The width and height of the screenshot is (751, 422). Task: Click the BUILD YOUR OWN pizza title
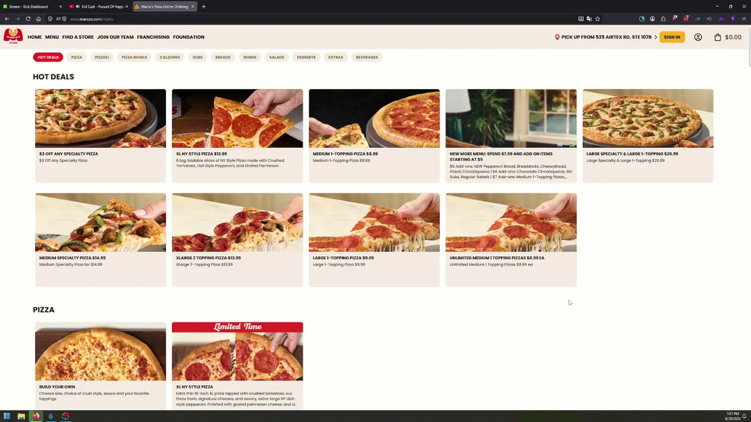pyautogui.click(x=57, y=387)
